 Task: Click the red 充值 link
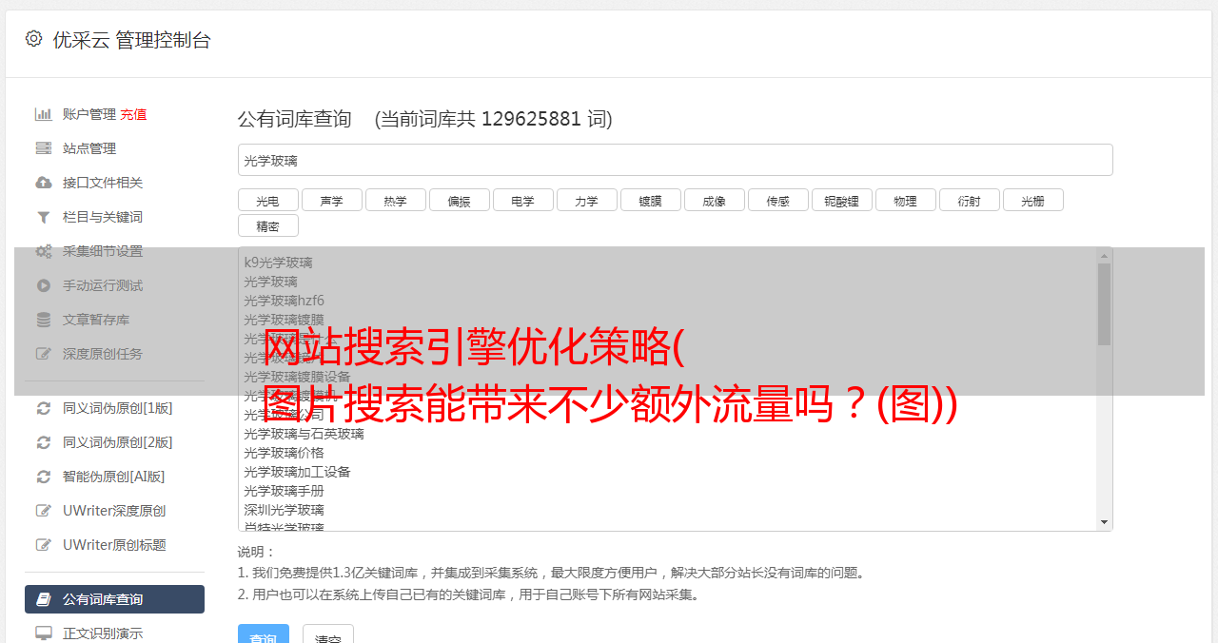coord(133,114)
